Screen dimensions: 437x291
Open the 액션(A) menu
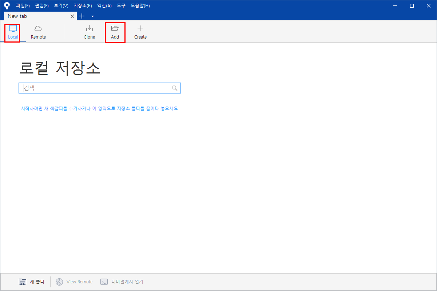click(x=104, y=6)
